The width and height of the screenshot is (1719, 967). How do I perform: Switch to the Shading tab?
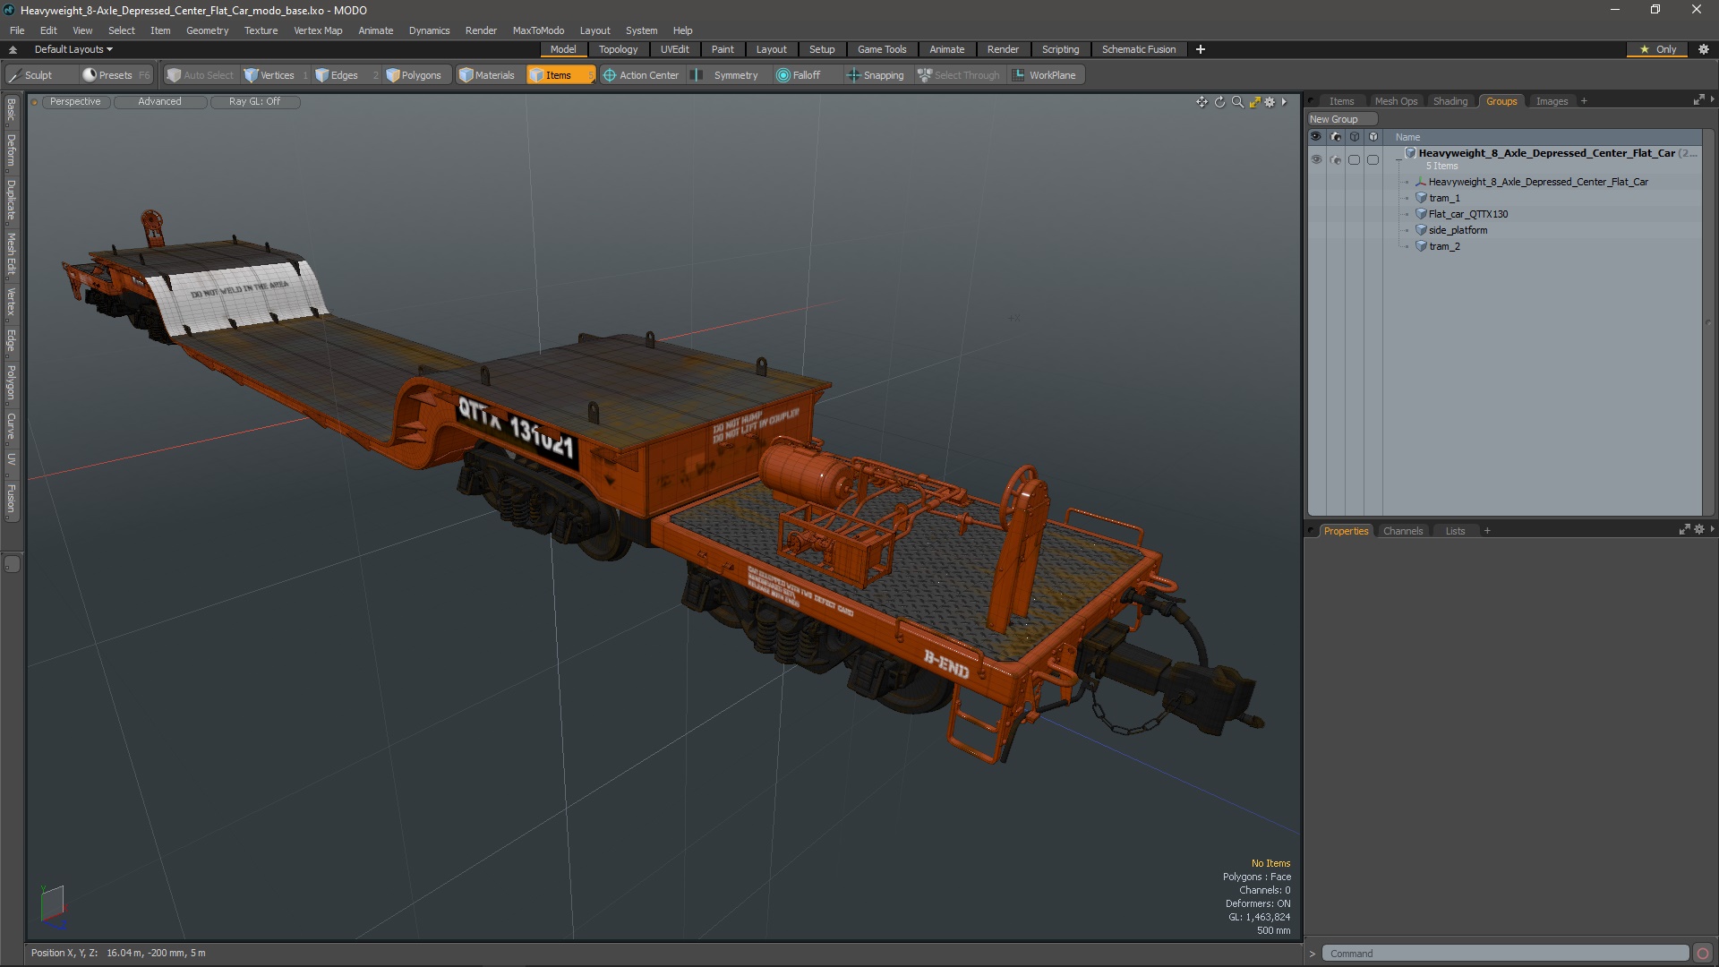pos(1450,101)
